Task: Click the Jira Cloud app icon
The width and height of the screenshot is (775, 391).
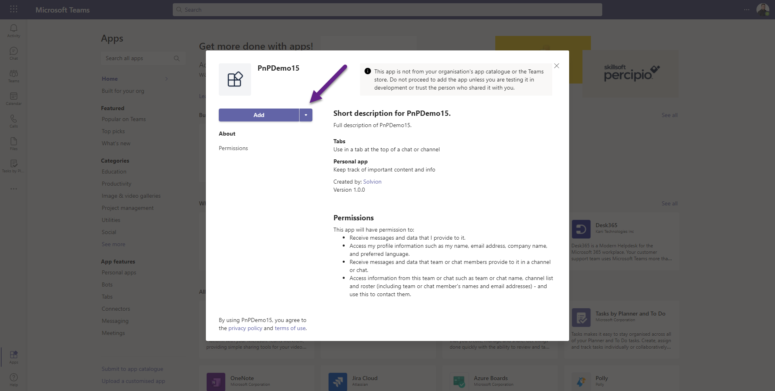Action: [338, 382]
